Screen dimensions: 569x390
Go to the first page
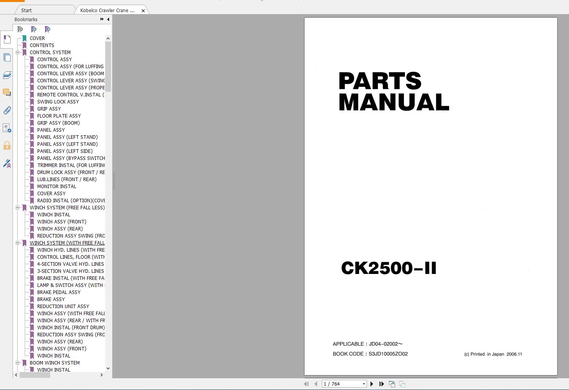coord(306,384)
